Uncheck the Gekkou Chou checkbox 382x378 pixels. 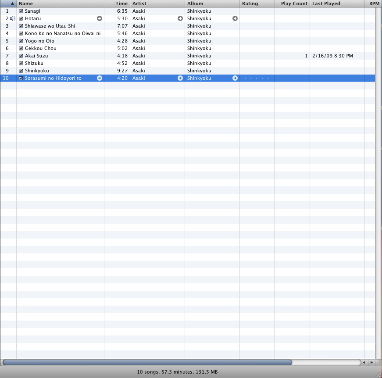(21, 49)
